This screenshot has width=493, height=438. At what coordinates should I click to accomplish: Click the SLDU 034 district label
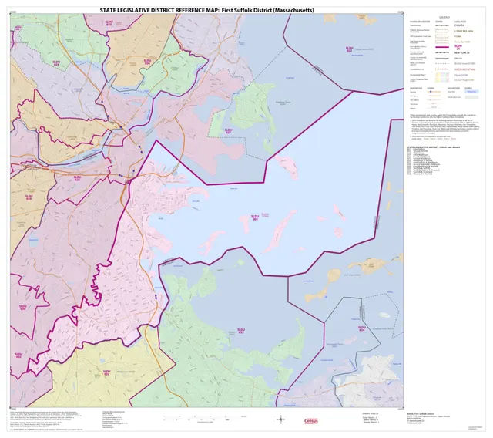(x=361, y=328)
